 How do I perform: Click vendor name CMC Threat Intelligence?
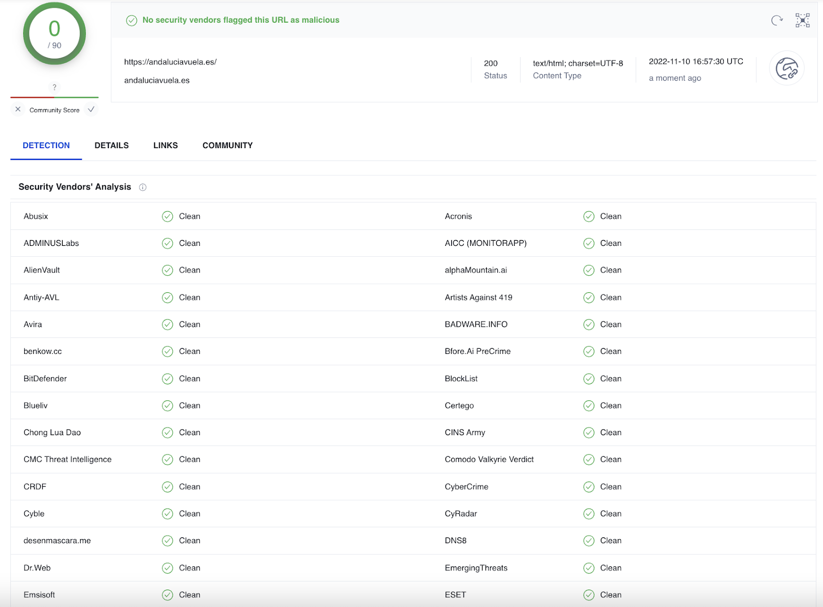[x=67, y=459]
